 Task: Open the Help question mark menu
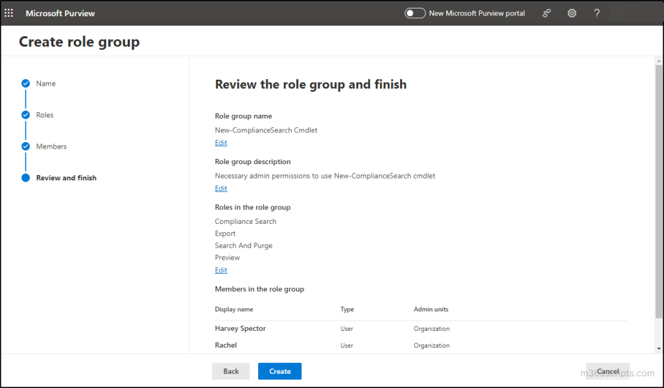point(597,13)
